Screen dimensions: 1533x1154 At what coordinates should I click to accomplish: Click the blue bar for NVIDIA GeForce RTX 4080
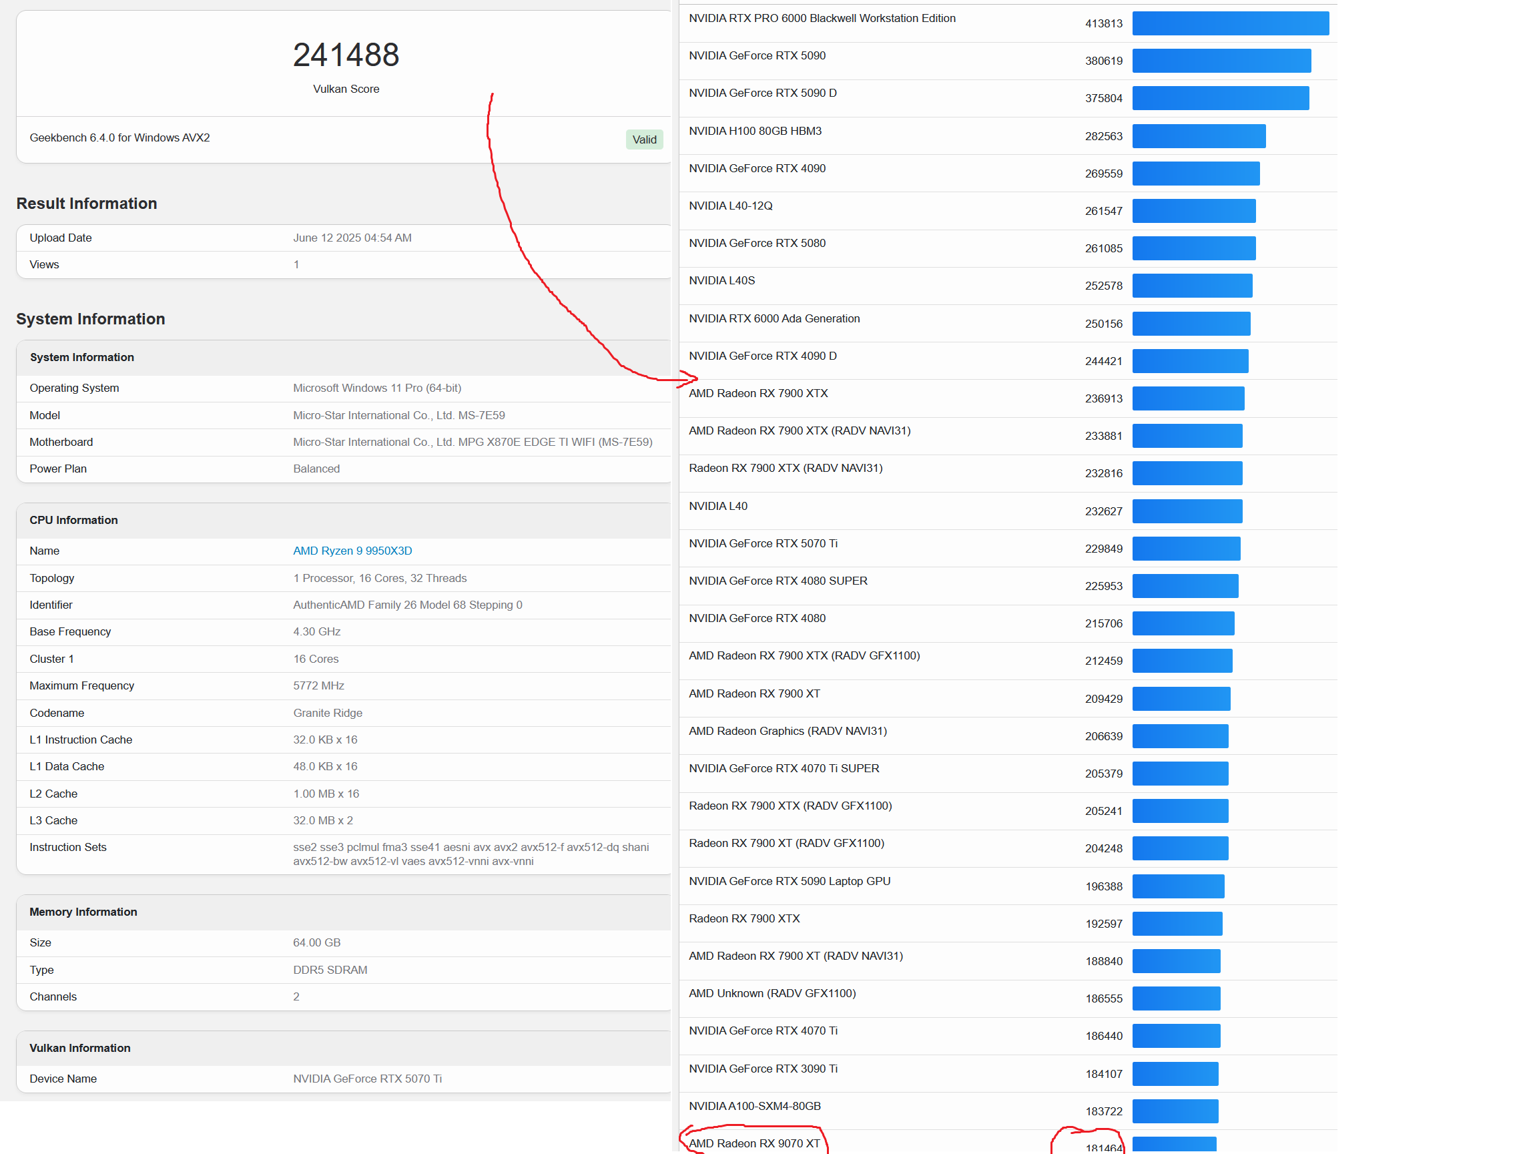(1183, 624)
